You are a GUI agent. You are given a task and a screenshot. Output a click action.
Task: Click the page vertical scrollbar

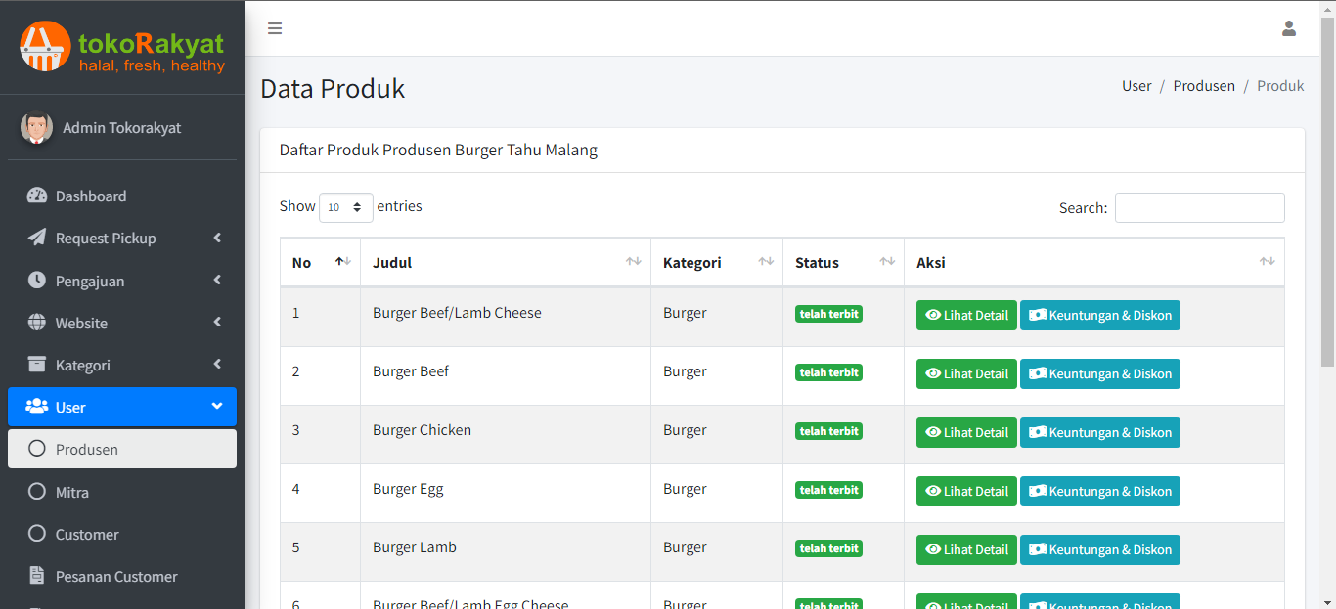coord(1327,196)
